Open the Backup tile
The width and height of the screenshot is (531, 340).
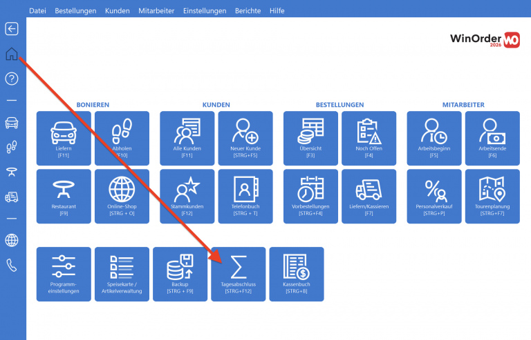click(x=180, y=274)
